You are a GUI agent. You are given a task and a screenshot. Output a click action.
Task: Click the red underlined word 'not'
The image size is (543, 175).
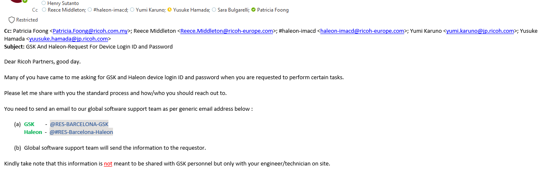pos(108,163)
